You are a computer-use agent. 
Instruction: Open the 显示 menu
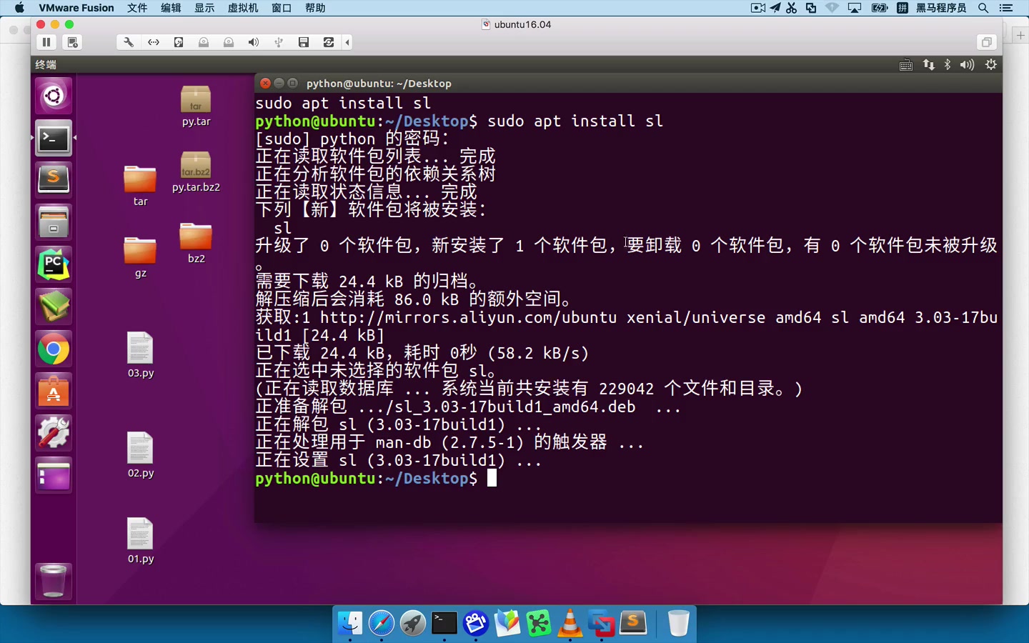tap(204, 8)
